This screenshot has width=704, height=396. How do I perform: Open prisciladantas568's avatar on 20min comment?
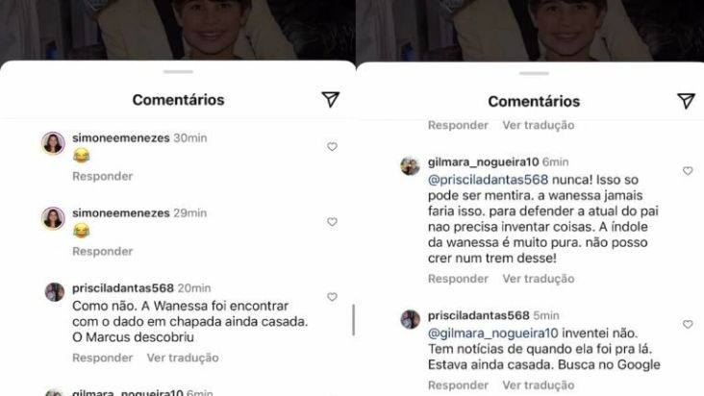click(54, 292)
